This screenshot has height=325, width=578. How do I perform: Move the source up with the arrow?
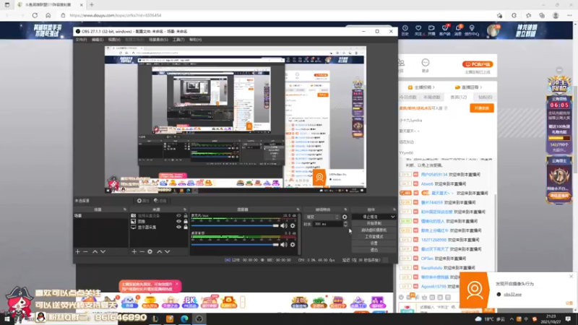click(159, 251)
